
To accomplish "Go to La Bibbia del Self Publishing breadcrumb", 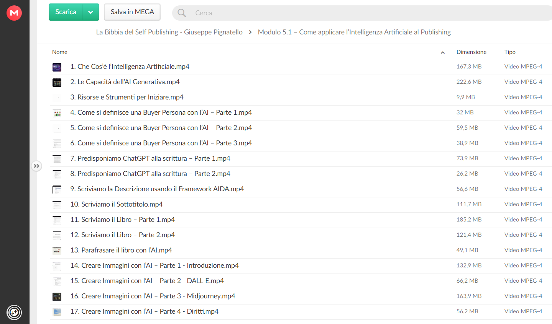I will point(169,32).
